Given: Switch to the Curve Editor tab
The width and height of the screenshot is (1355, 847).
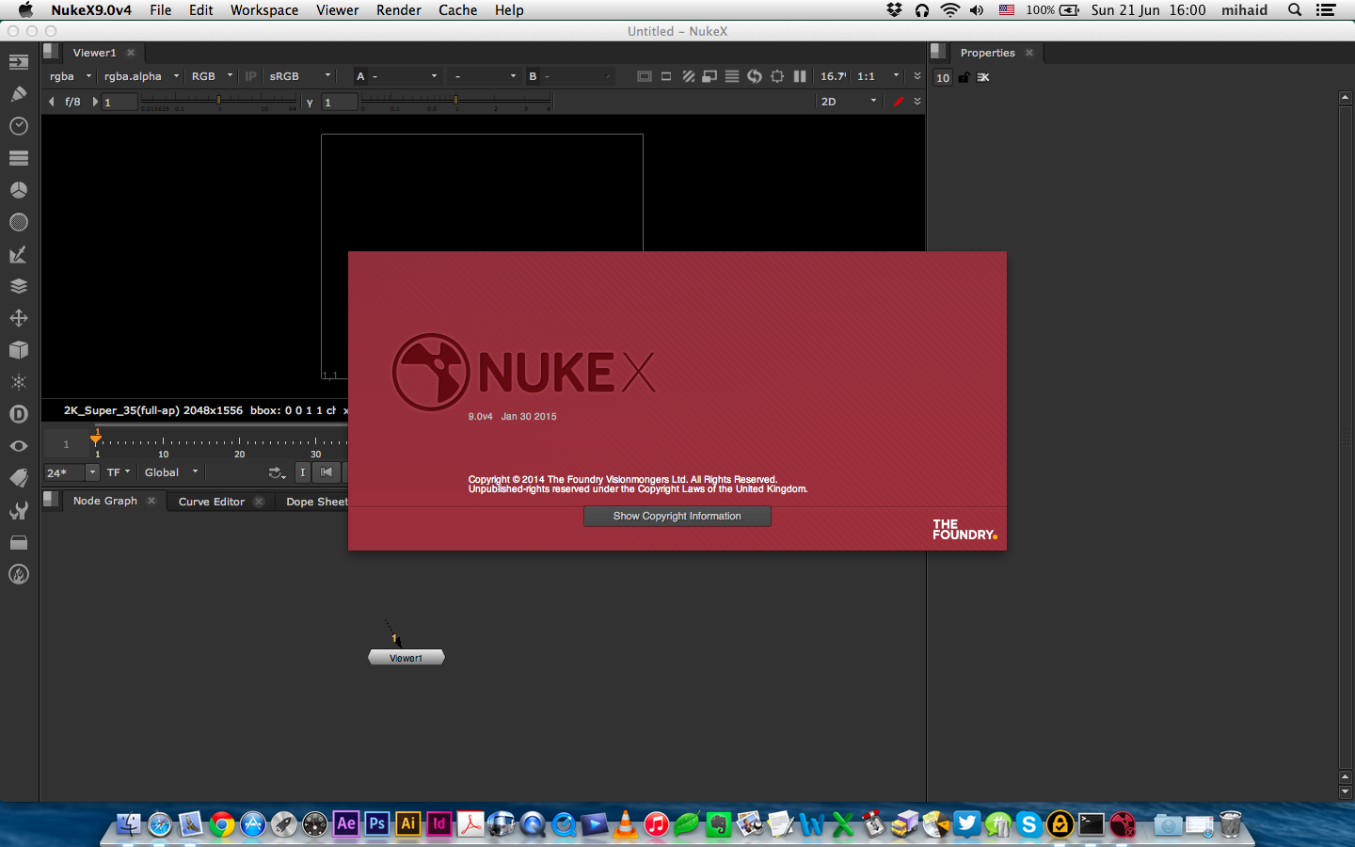Looking at the screenshot, I should coord(212,502).
